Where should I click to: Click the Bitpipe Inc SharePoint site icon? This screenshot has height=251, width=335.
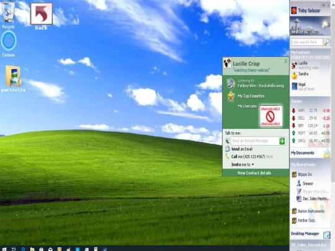click(x=294, y=174)
